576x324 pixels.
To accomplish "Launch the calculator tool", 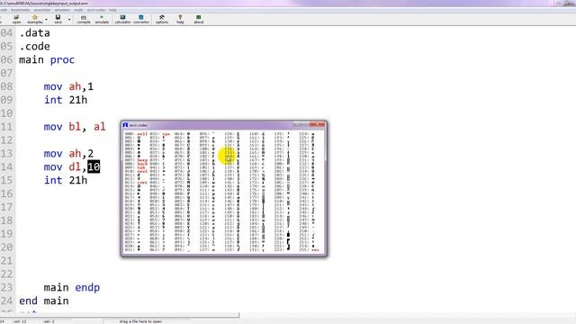I will pyautogui.click(x=122, y=19).
